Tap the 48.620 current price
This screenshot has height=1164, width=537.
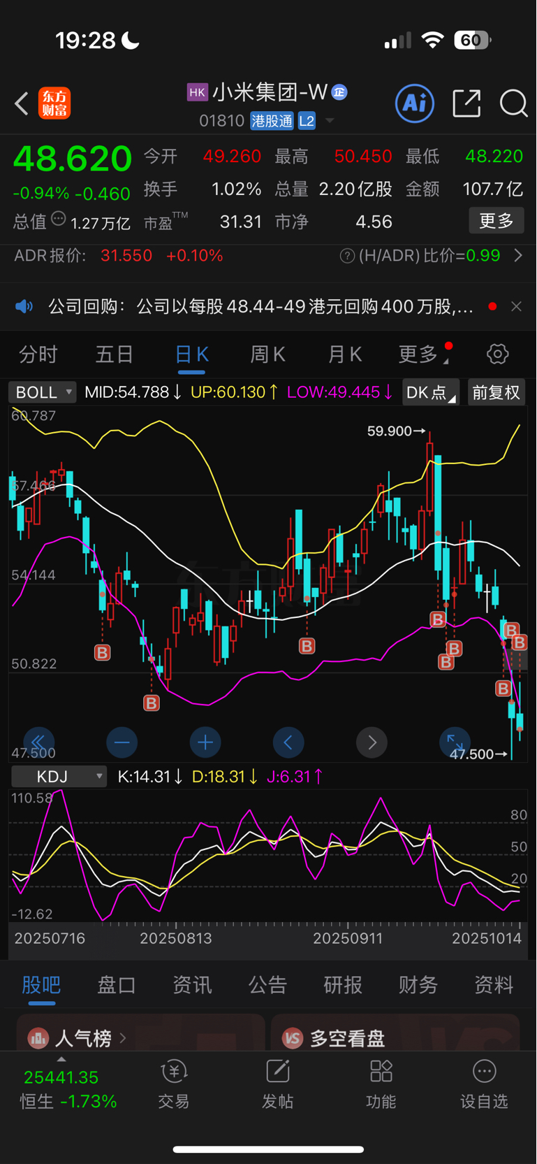point(73,159)
